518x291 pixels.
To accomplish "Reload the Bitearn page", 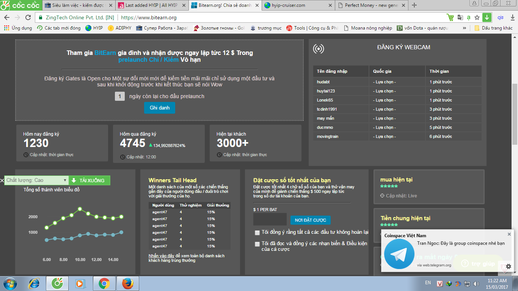I will (28, 17).
